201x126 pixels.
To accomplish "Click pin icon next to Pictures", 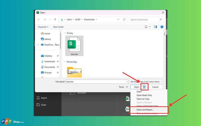I will (58, 73).
